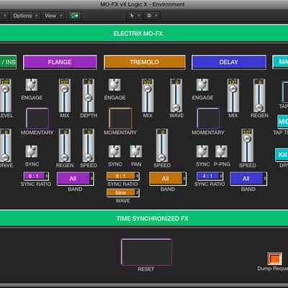Click the Tremolo WAVE slider

tap(176, 95)
